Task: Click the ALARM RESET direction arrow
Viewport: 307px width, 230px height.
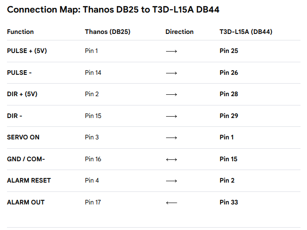Action: pyautogui.click(x=172, y=181)
